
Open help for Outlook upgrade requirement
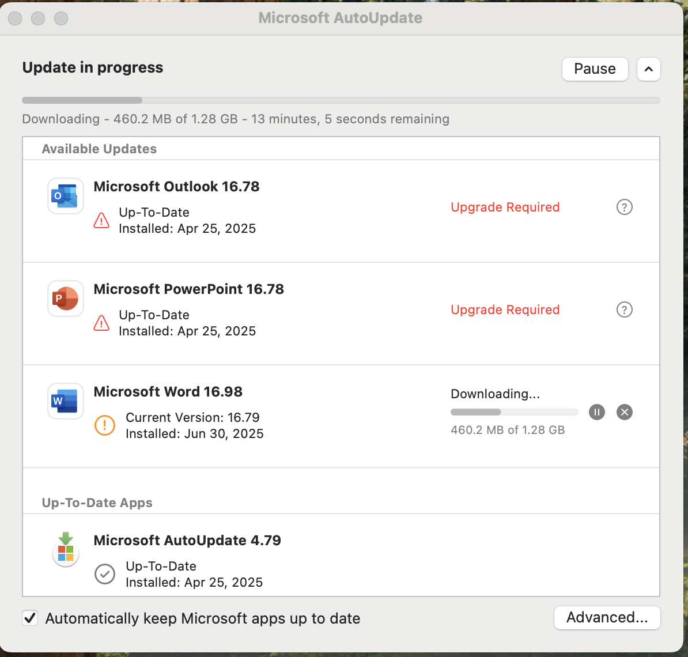625,207
